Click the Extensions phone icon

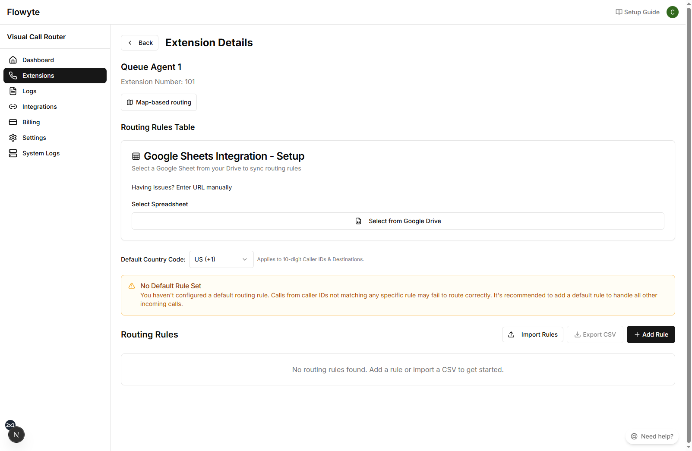[x=13, y=76]
